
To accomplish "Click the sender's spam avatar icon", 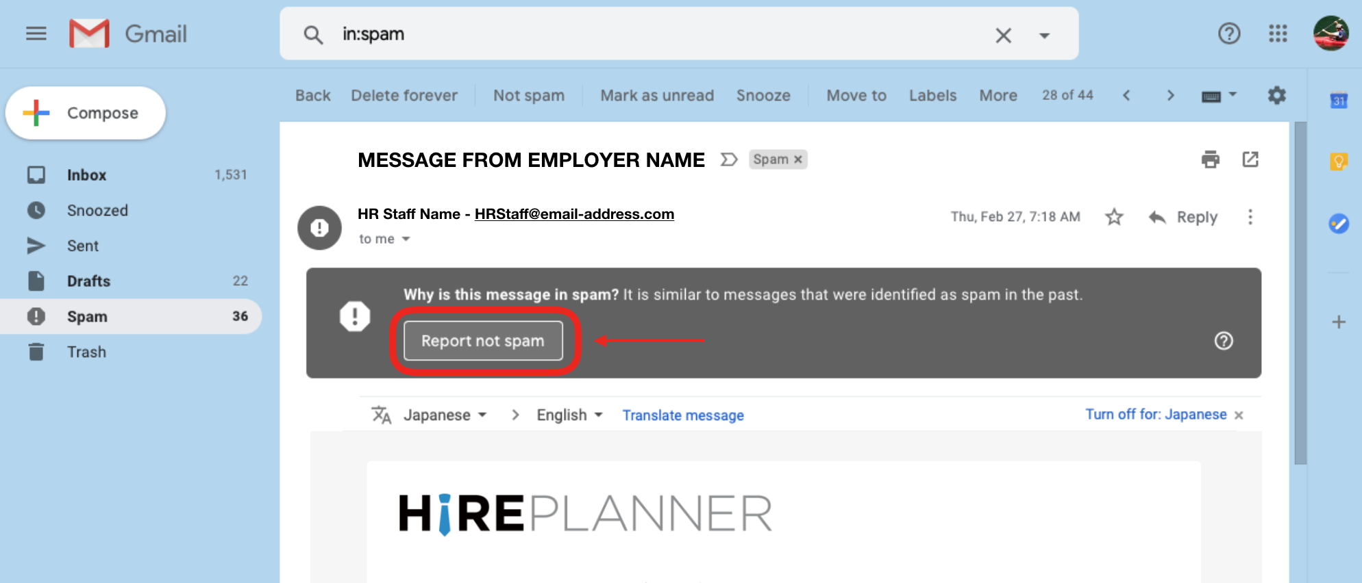I will [x=319, y=228].
